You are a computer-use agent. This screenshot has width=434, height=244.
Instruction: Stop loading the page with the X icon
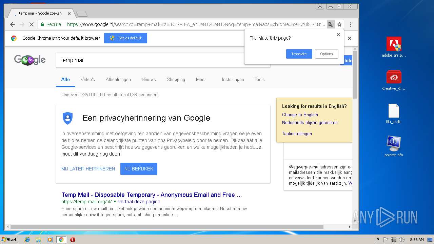click(32, 24)
